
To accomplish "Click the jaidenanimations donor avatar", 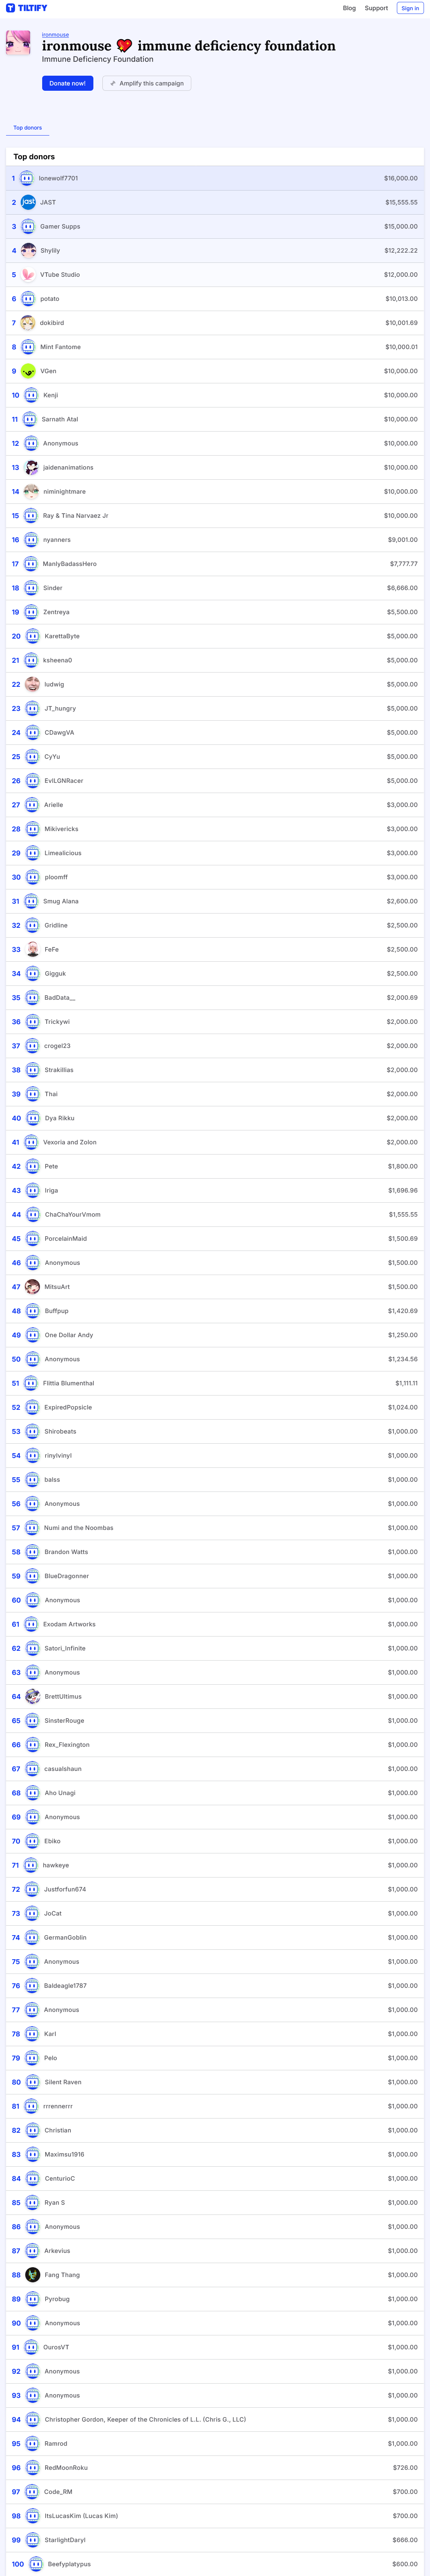I will tap(32, 467).
